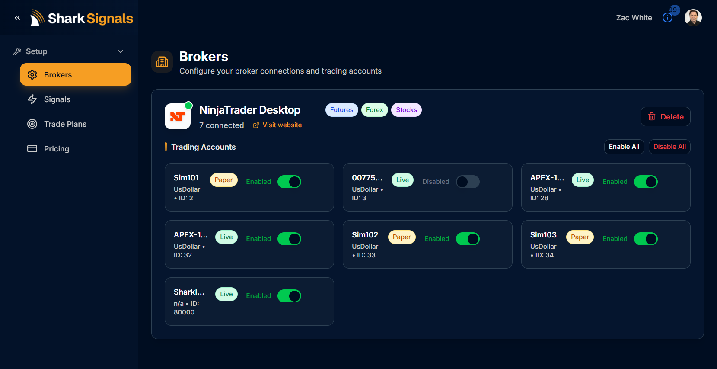Viewport: 717px width, 369px height.
Task: Collapse sidebar with double-chevron icon
Action: click(17, 18)
